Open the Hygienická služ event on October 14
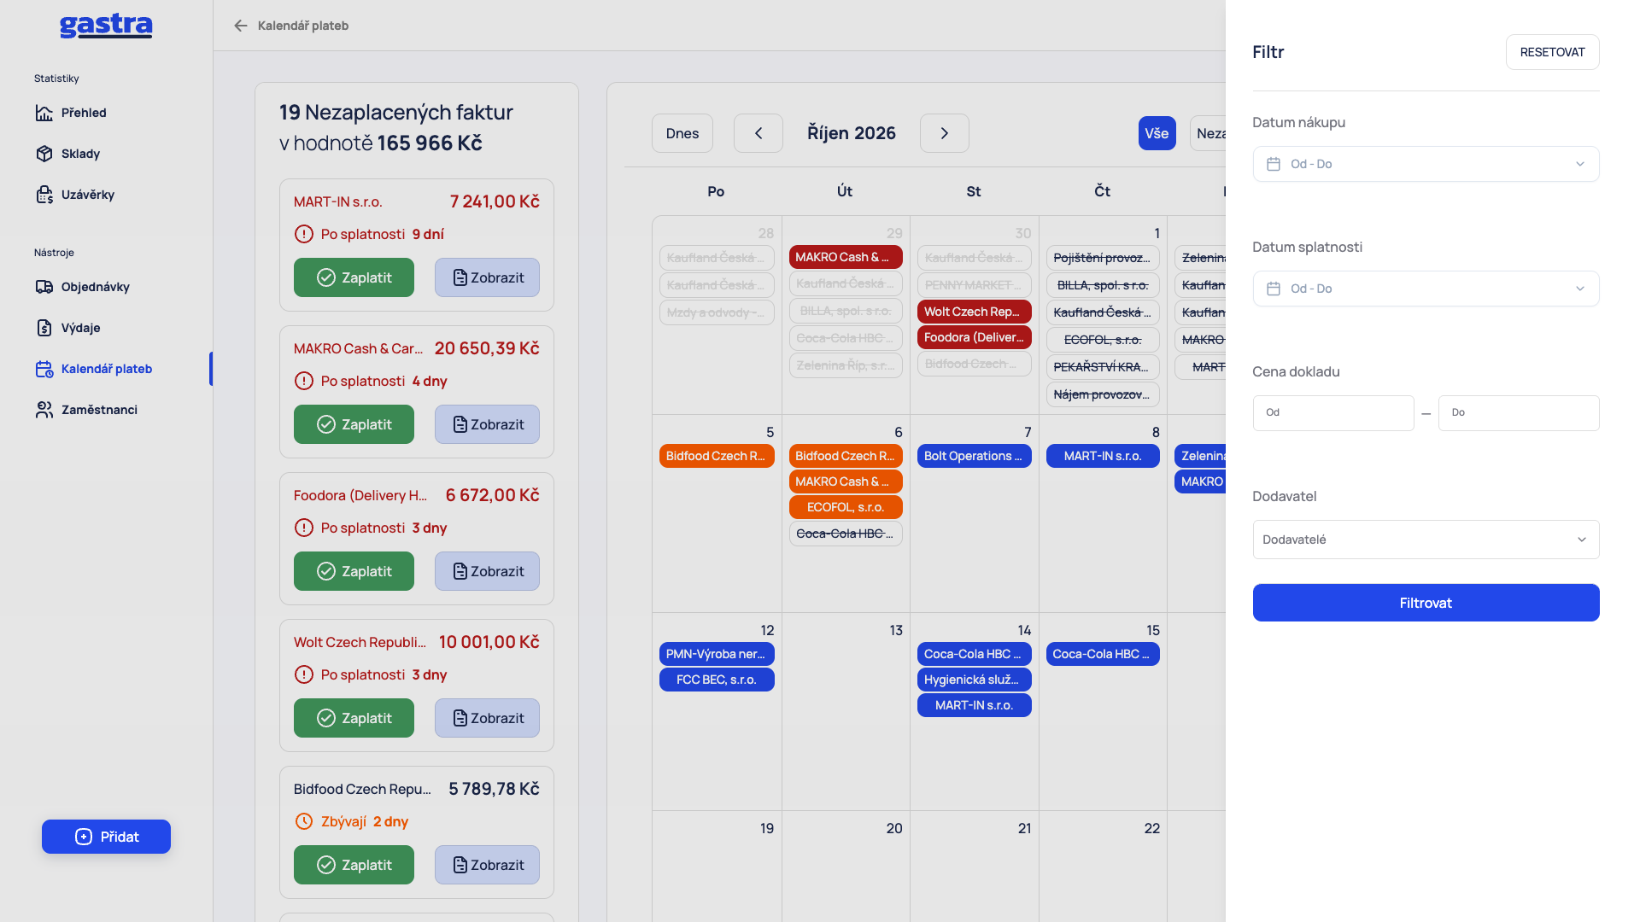1640x922 pixels. [x=974, y=680]
